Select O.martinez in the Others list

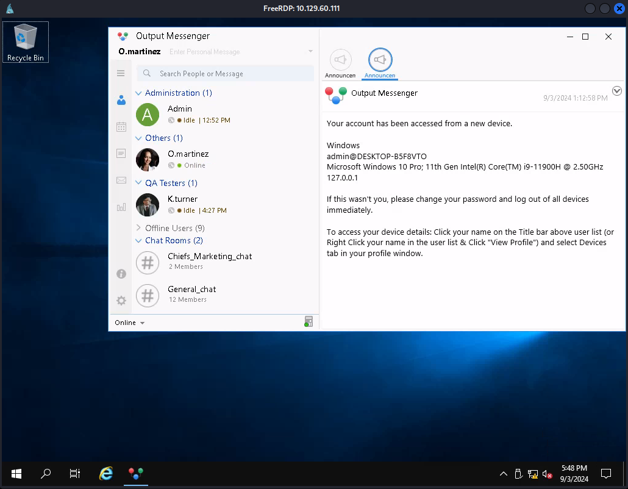pyautogui.click(x=224, y=159)
